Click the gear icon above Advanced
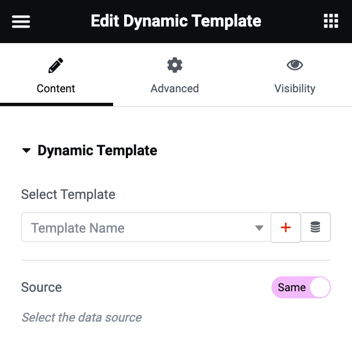This screenshot has height=347, width=352. 175,65
